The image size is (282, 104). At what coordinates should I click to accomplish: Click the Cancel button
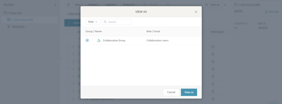coord(171,92)
